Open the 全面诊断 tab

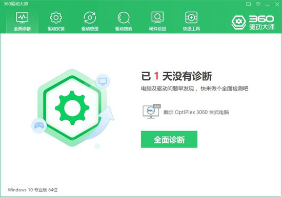pos(22,21)
